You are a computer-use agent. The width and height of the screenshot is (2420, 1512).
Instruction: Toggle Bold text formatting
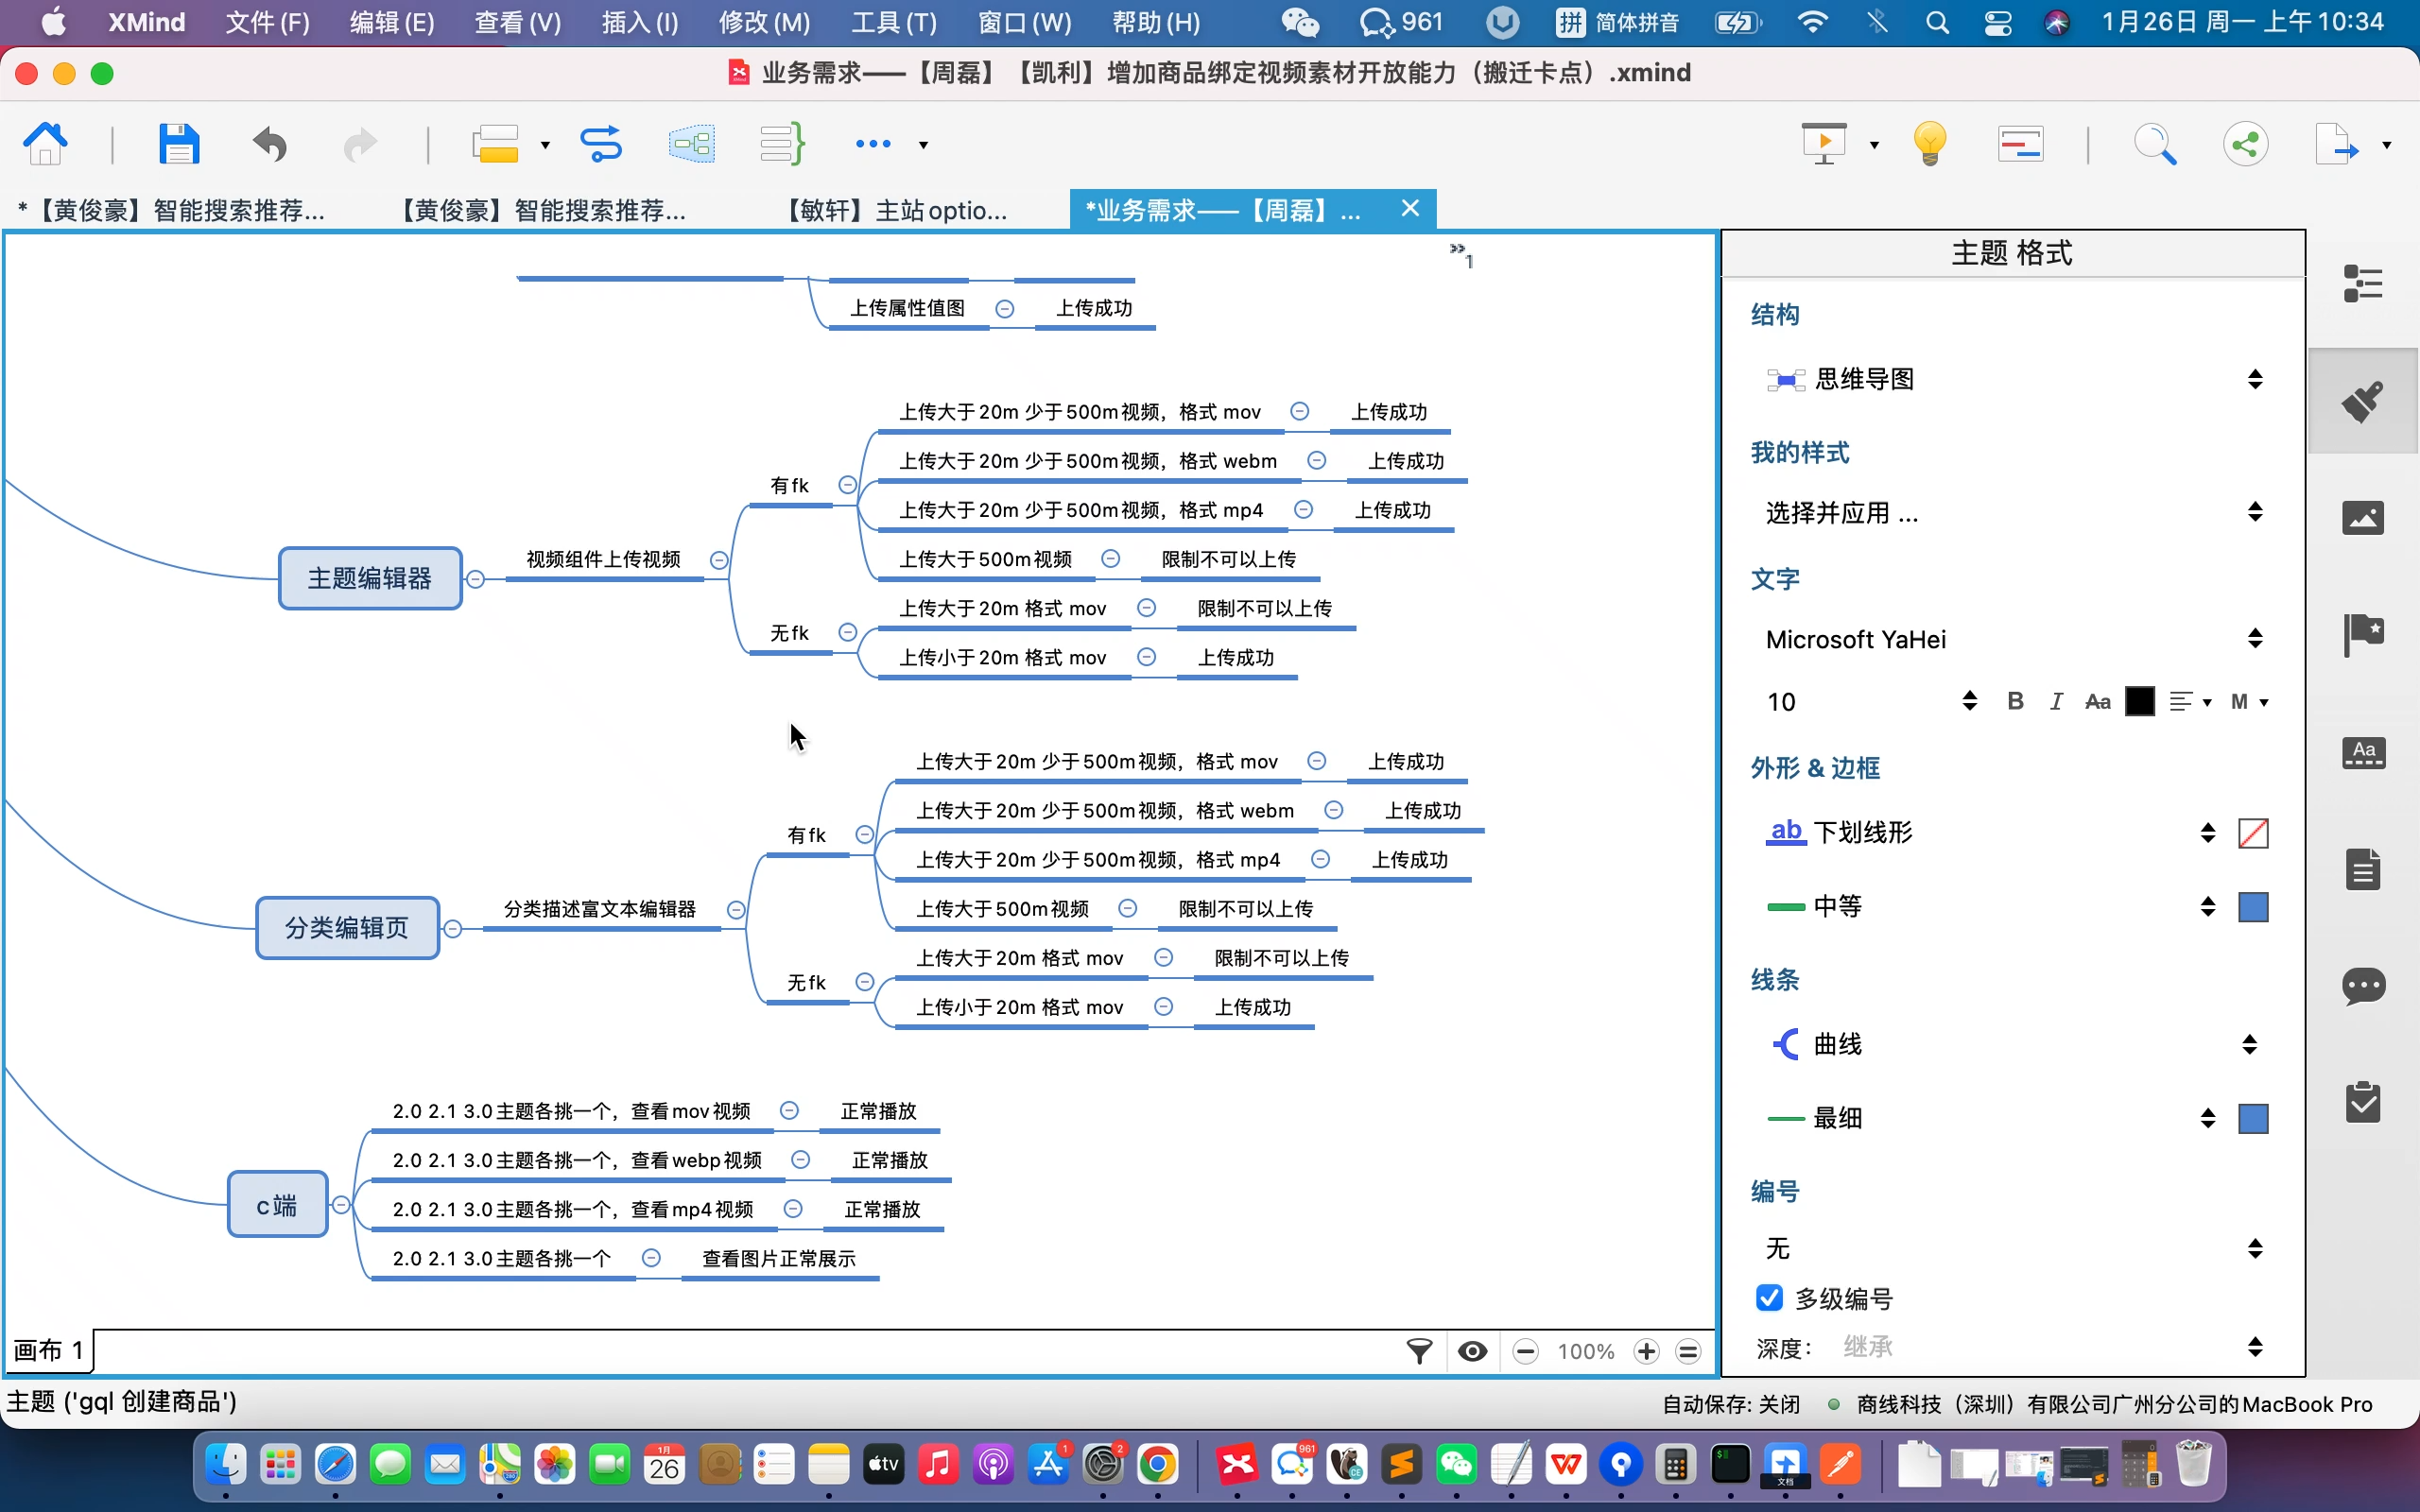click(2015, 701)
